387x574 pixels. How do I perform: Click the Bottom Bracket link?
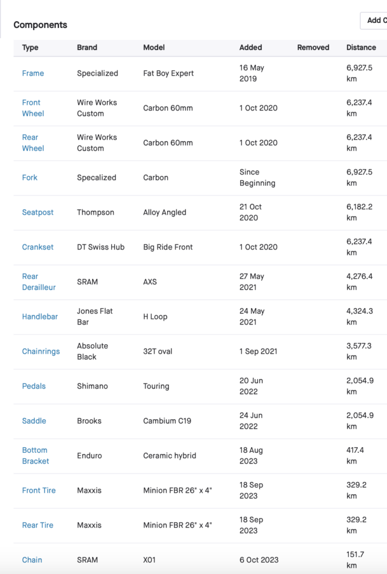(35, 456)
